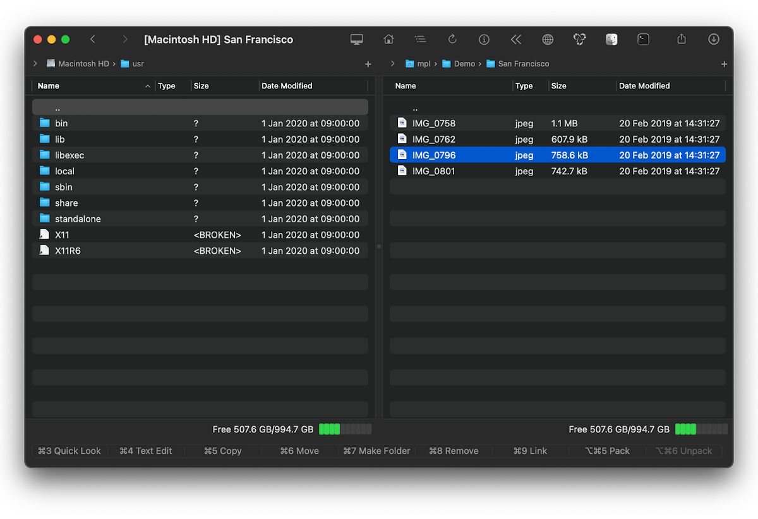This screenshot has height=519, width=758.
Task: Open the file info icon
Action: tap(484, 39)
